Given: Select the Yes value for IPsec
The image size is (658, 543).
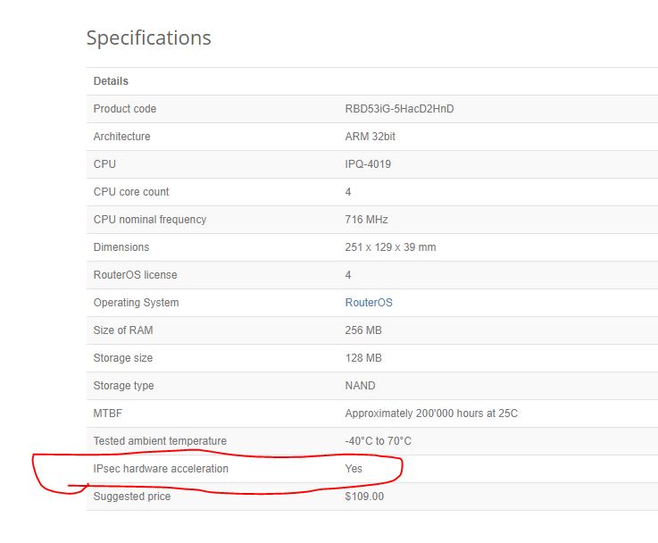Looking at the screenshot, I should click(x=354, y=469).
